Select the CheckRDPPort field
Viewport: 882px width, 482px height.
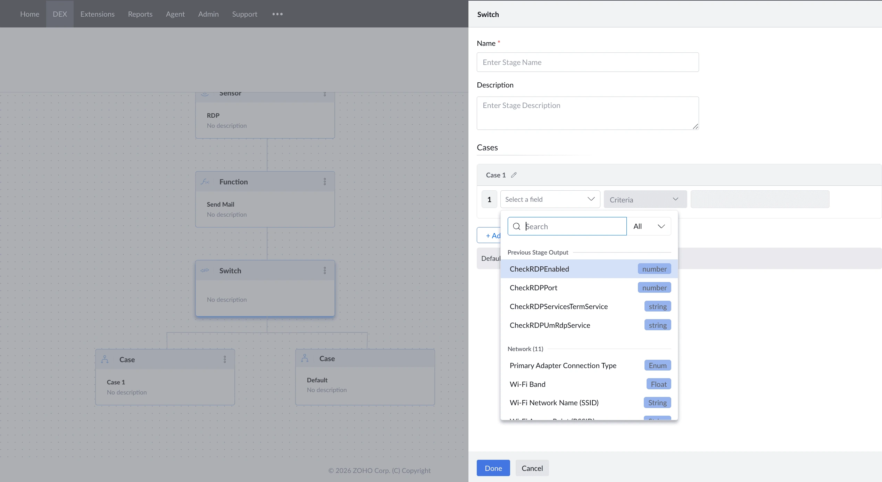(589, 288)
